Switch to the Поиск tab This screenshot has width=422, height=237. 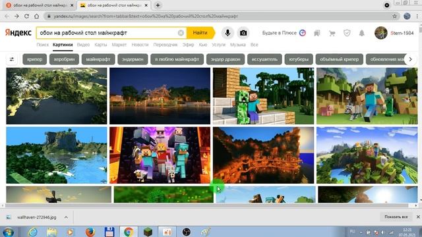42,45
